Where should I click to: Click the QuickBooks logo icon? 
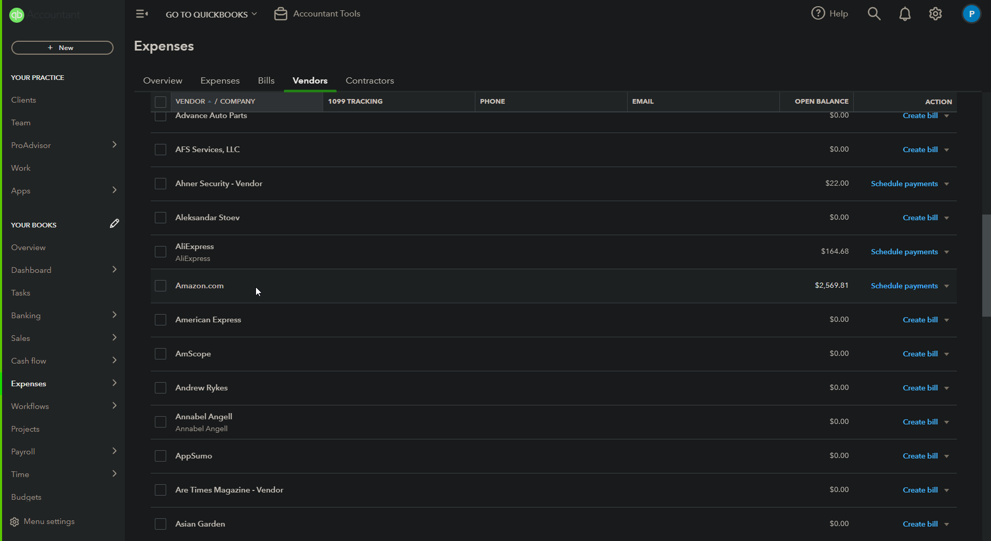click(x=17, y=15)
